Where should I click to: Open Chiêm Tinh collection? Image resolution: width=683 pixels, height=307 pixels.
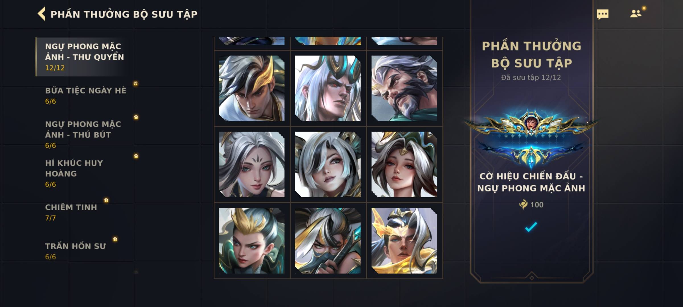(71, 212)
